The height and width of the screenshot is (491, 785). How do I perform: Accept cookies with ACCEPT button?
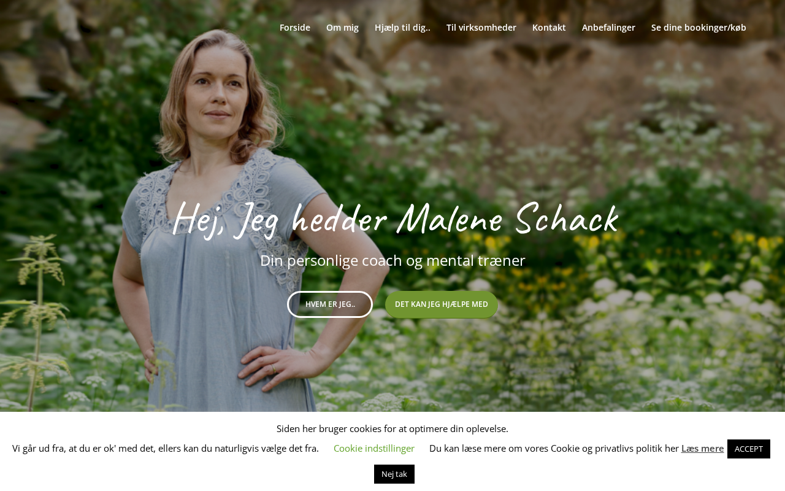click(749, 449)
